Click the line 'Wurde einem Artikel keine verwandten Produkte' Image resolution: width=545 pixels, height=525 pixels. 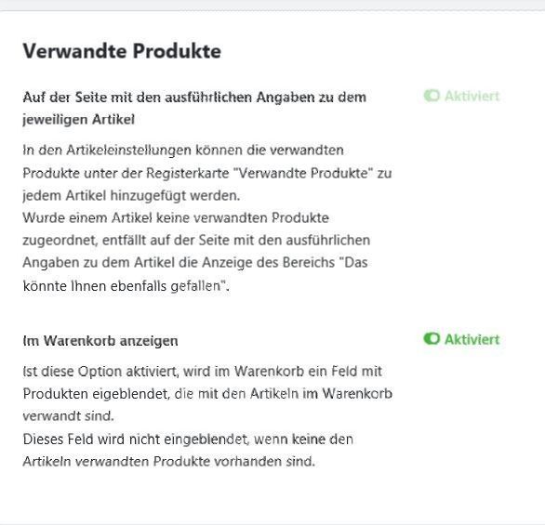[176, 218]
